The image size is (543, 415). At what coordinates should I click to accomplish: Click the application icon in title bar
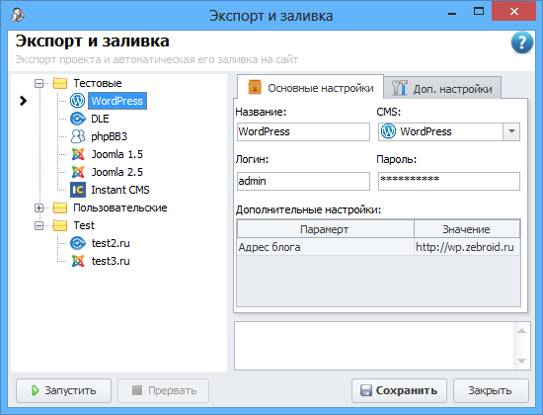point(17,15)
